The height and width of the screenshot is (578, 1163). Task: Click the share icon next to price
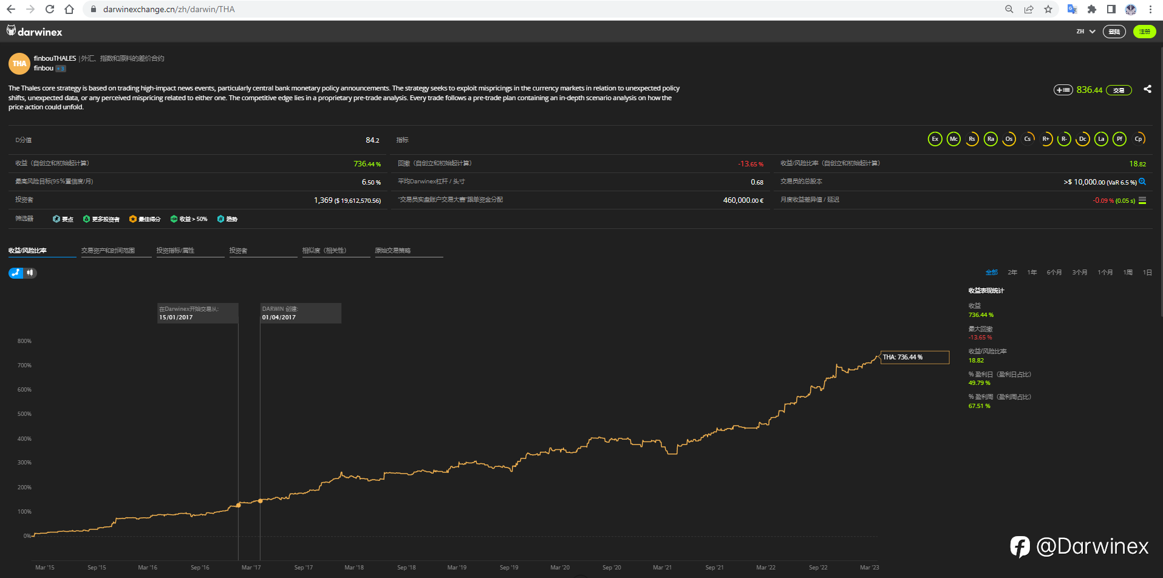tap(1147, 89)
